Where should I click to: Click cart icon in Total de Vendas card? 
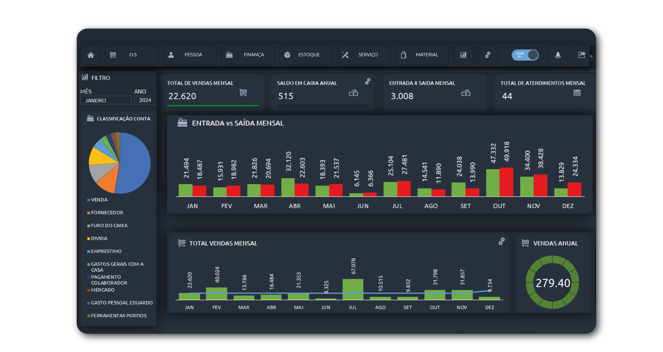[x=243, y=93]
